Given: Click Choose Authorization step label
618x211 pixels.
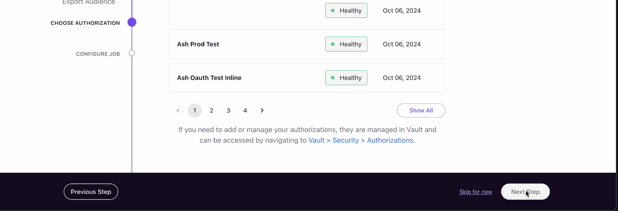Looking at the screenshot, I should 85,23.
